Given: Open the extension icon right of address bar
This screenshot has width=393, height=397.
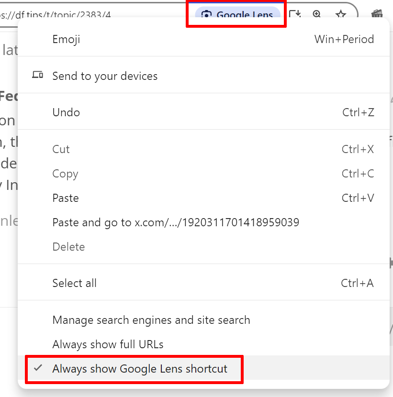Looking at the screenshot, I should point(377,14).
